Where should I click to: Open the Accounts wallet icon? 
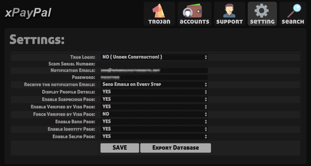[194, 14]
